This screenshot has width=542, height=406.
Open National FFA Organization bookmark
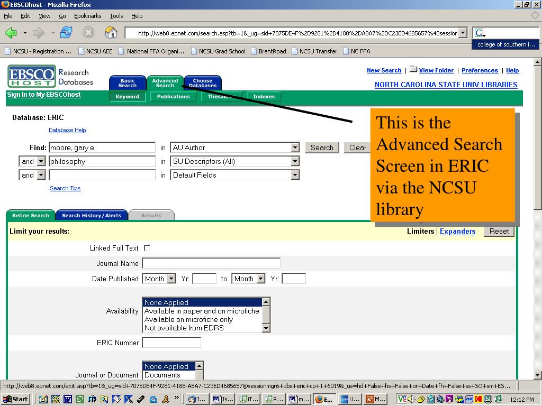(x=152, y=51)
